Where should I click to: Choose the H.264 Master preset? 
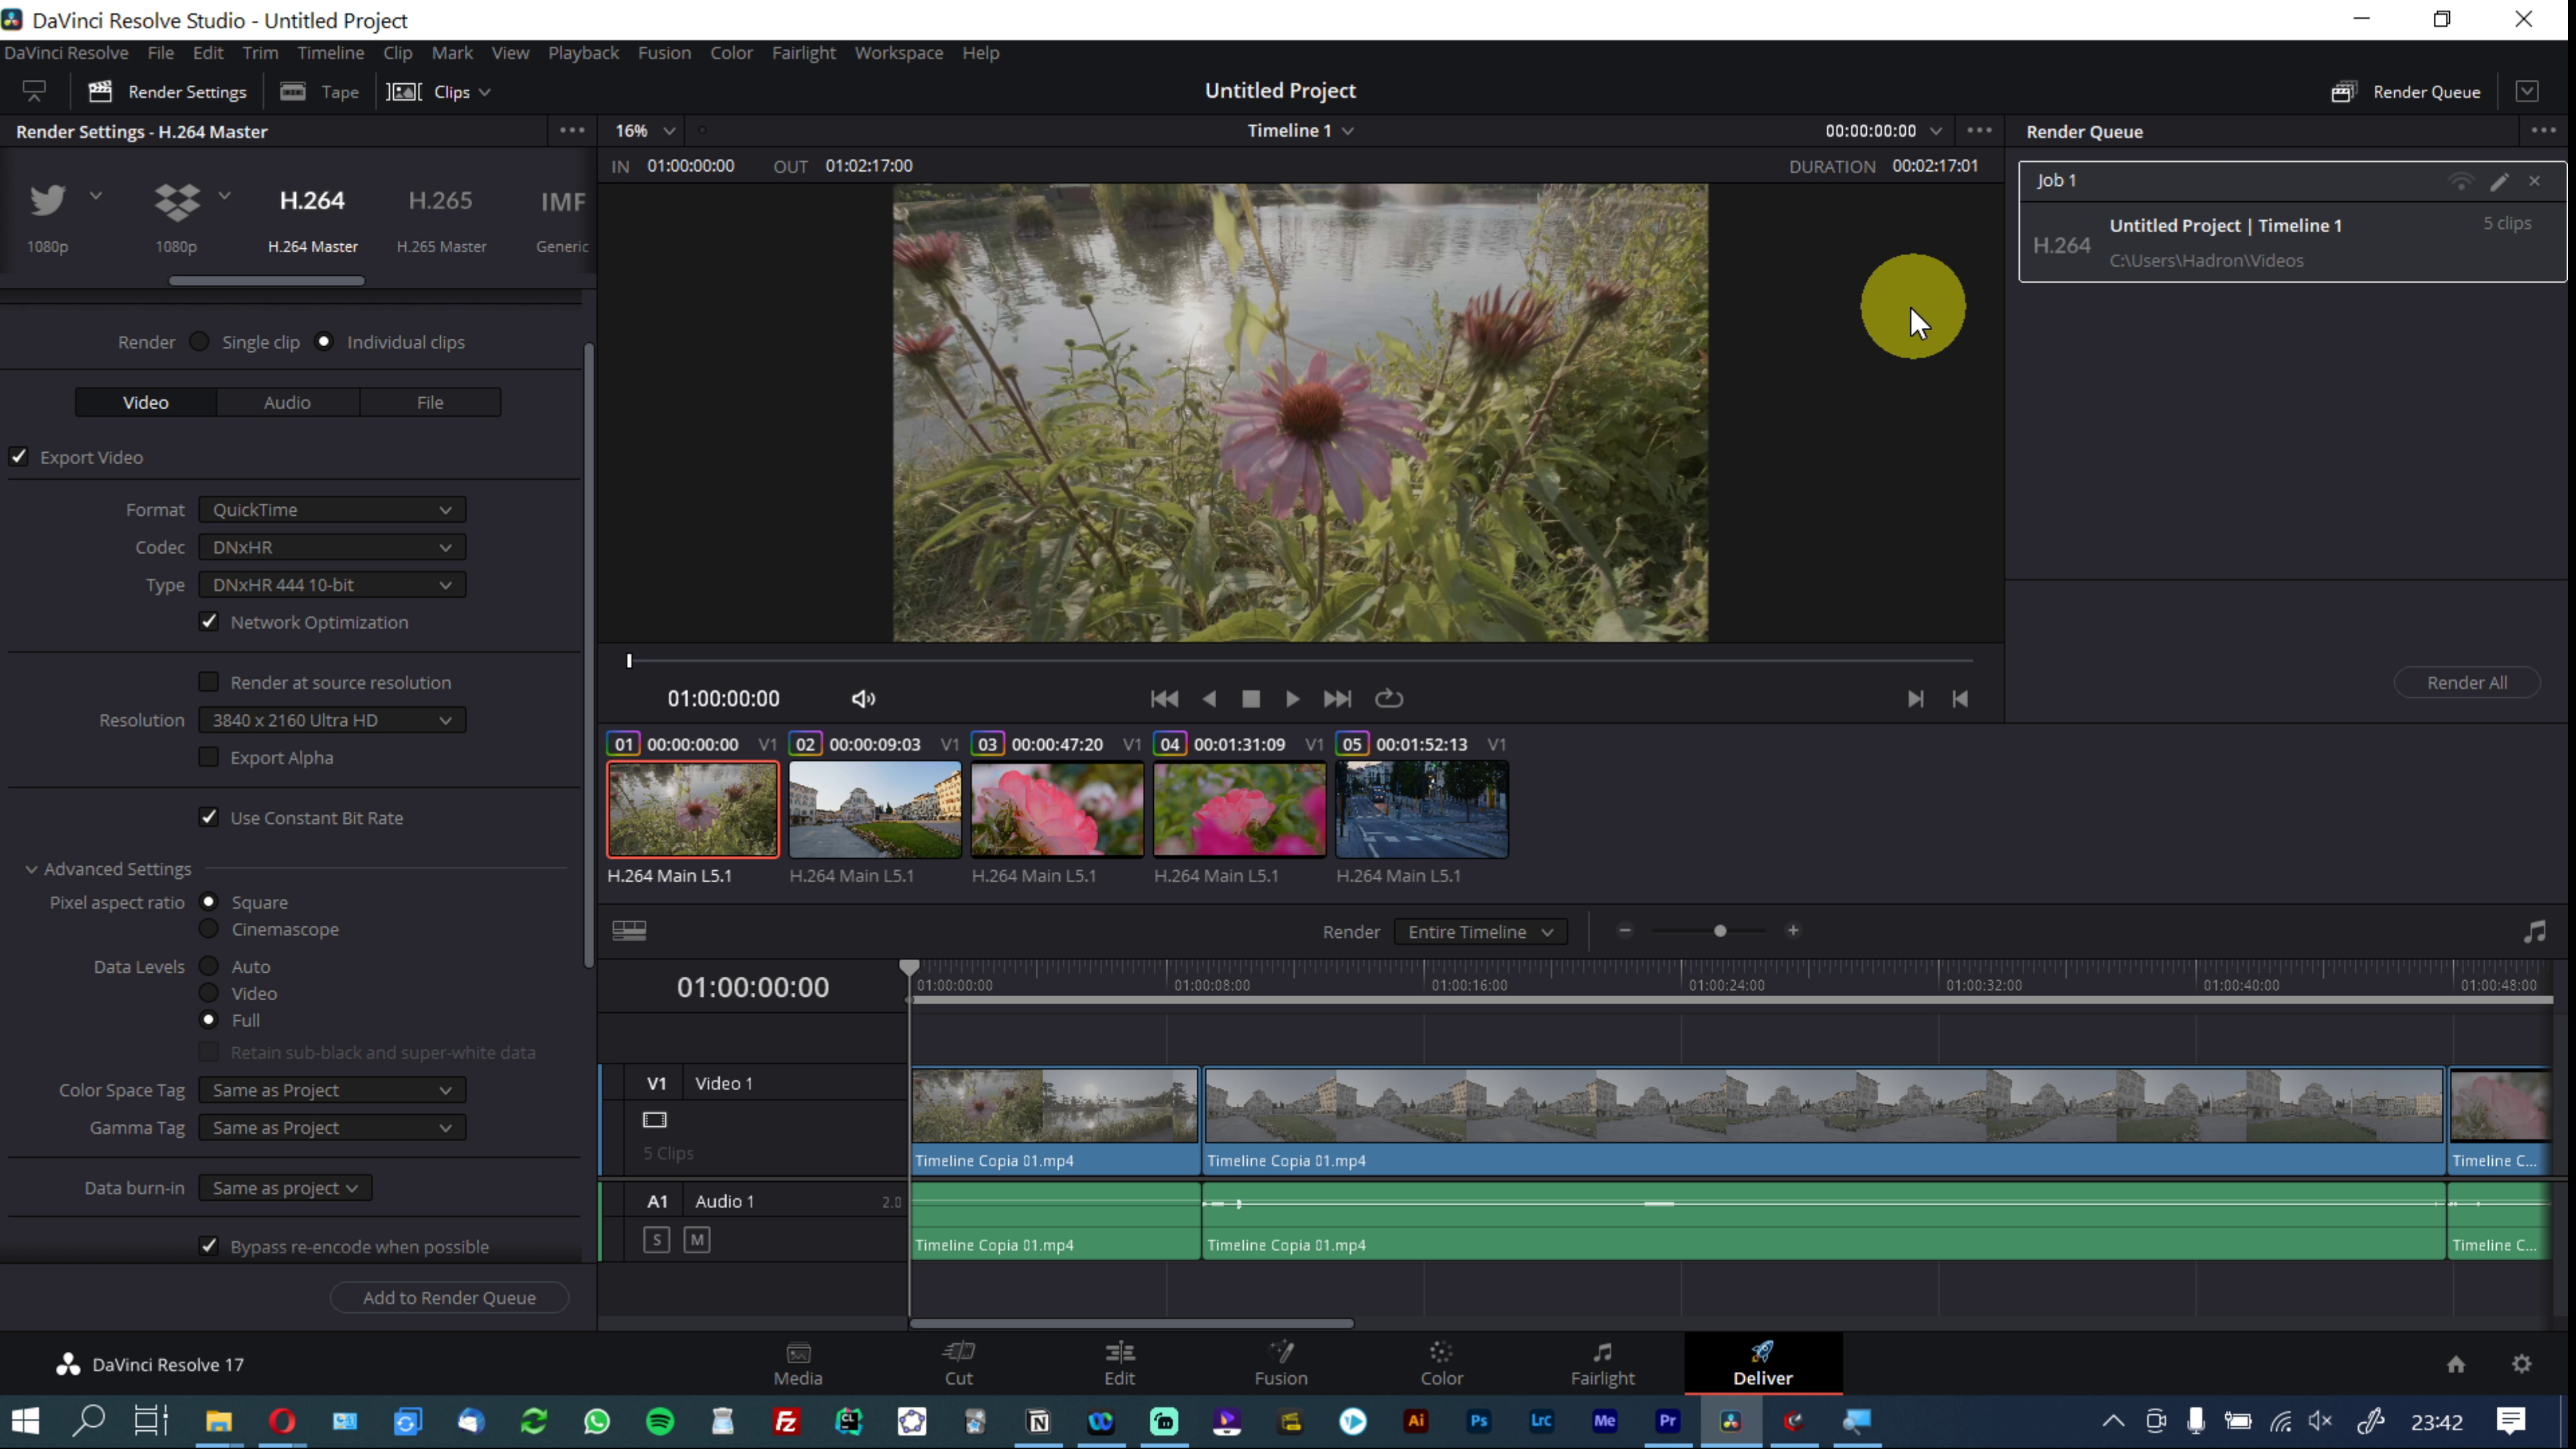coord(312,218)
